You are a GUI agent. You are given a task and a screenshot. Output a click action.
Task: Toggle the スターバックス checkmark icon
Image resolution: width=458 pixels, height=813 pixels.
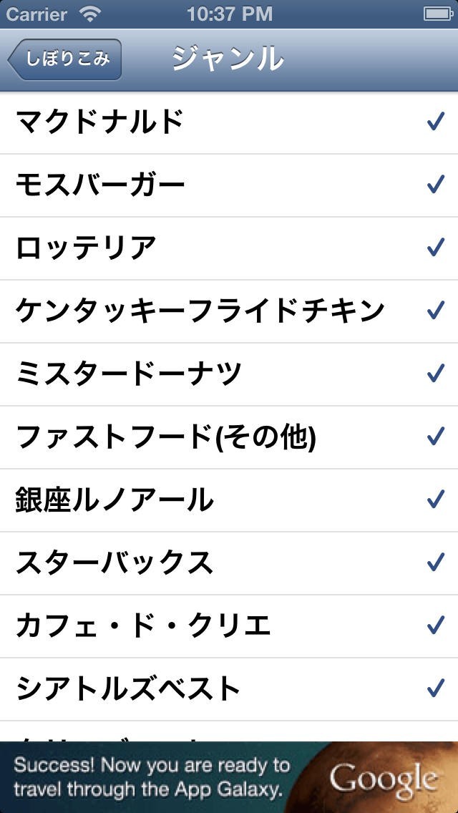pyautogui.click(x=435, y=563)
